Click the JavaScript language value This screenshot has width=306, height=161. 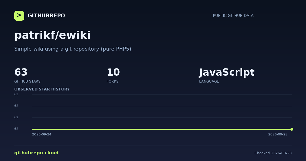tap(227, 72)
